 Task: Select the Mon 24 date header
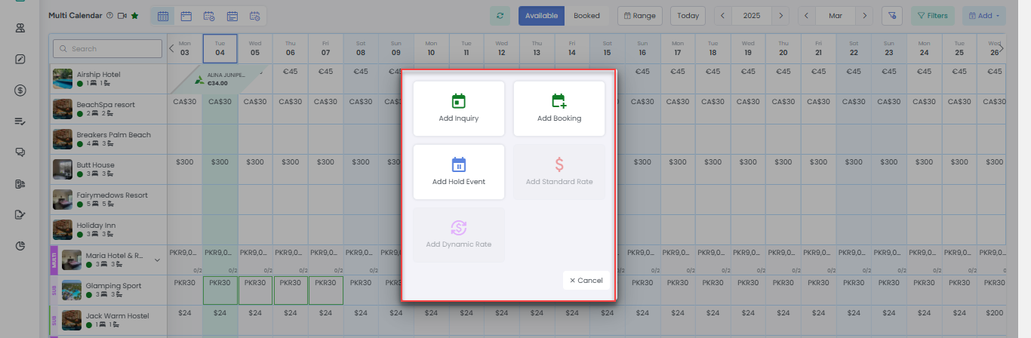pos(924,48)
